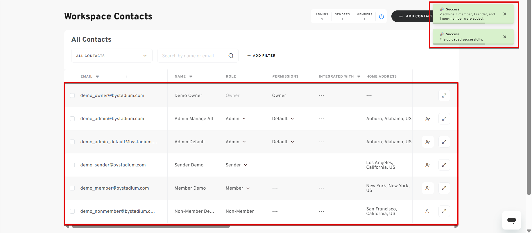Viewport: 532px width, 233px height.
Task: Click the search magnifier icon
Action: 231,56
